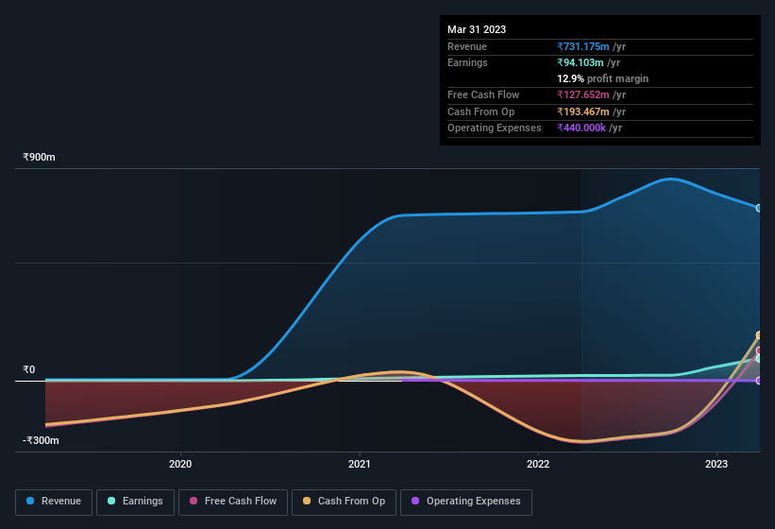
Task: Click the Cash From Op label in tooltip
Action: [x=480, y=111]
